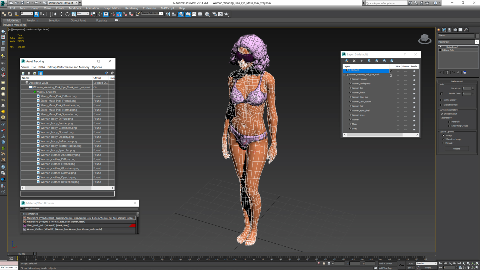The width and height of the screenshot is (480, 270).
Task: Enable Explicit Normals checkbox
Action: point(441,105)
